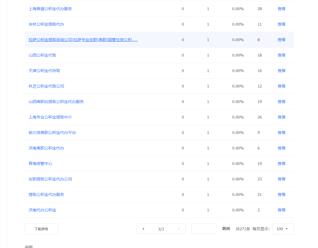Click 查看 for 哈尔滨离职公积金代办平台
Viewport: 318px width, 248px height.
(x=281, y=133)
